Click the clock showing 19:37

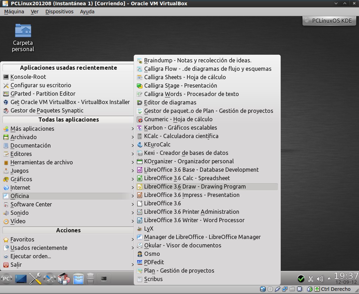[x=346, y=276]
